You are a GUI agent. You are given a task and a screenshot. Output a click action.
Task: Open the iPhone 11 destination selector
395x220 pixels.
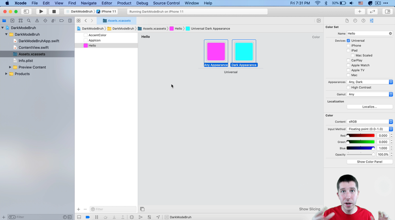tap(106, 11)
